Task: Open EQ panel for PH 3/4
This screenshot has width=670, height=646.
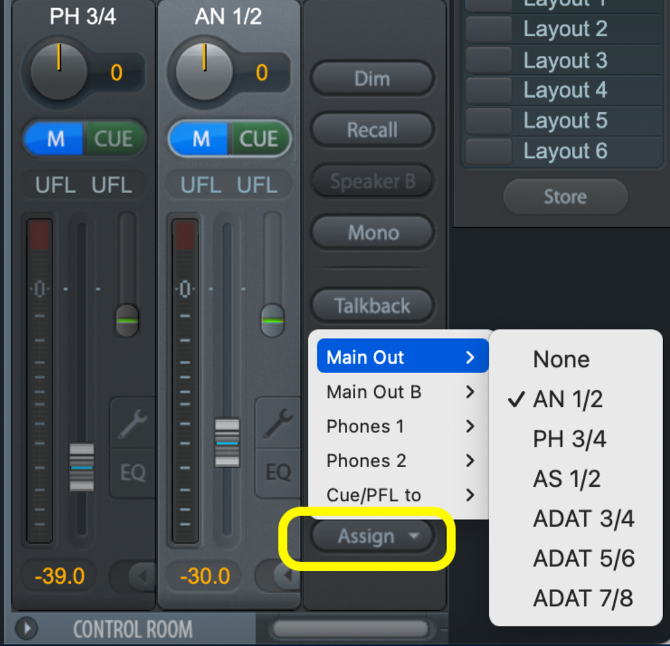Action: point(133,472)
